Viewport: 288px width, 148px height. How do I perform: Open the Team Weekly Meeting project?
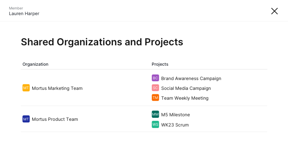click(185, 98)
